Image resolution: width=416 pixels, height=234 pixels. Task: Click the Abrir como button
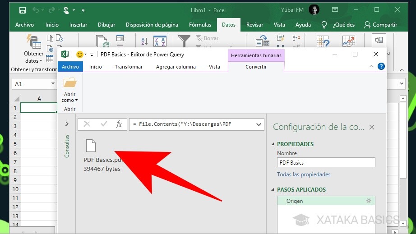(70, 90)
